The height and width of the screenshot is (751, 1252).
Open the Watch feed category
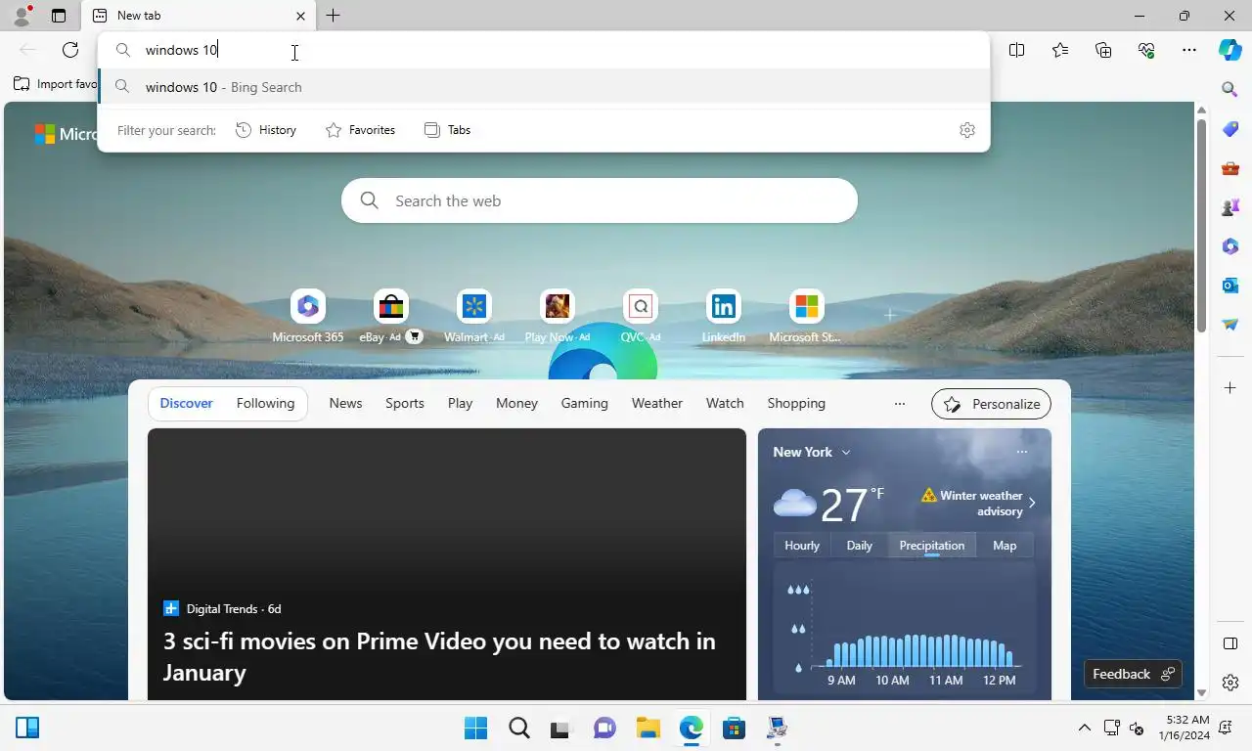(725, 403)
